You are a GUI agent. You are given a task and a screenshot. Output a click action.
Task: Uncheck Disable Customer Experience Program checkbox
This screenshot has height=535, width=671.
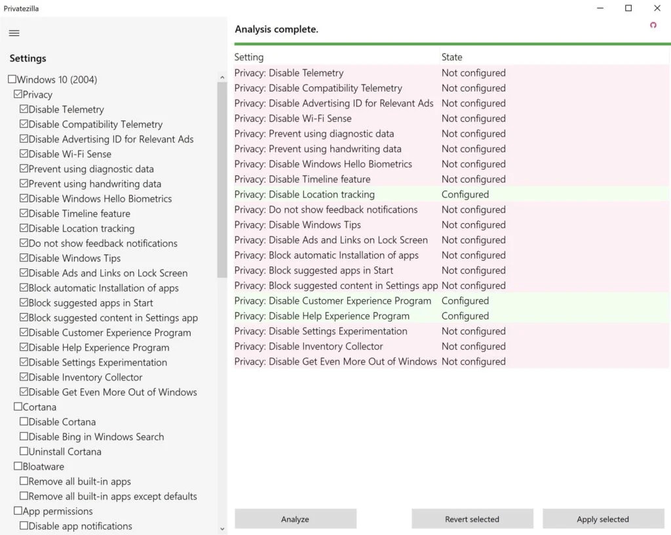click(x=24, y=332)
